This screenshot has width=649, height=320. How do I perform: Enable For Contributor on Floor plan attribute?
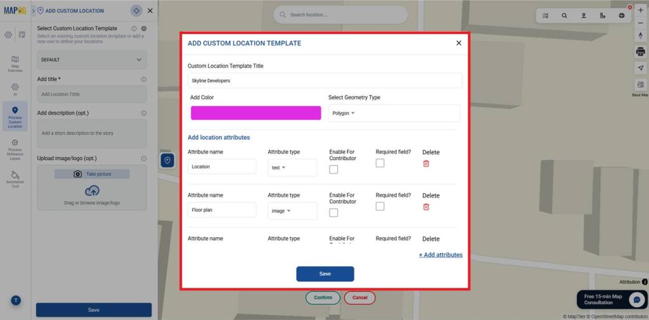point(333,212)
